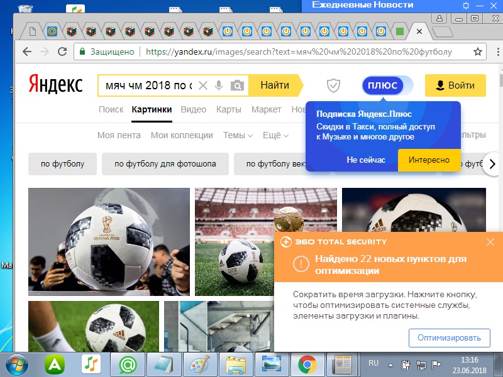Switch to the green square browser tab
Screen dimensions: 503x377
(400, 31)
